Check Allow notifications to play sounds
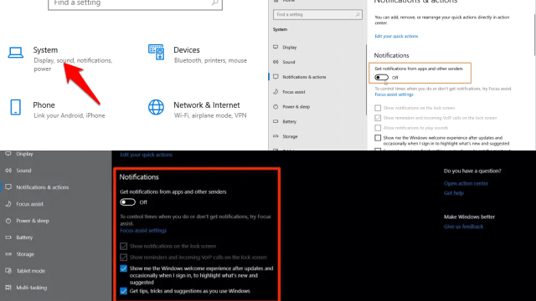This screenshot has width=536, height=301. [x=378, y=128]
